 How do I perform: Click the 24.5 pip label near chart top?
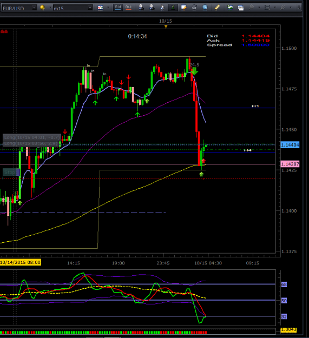click(x=194, y=65)
